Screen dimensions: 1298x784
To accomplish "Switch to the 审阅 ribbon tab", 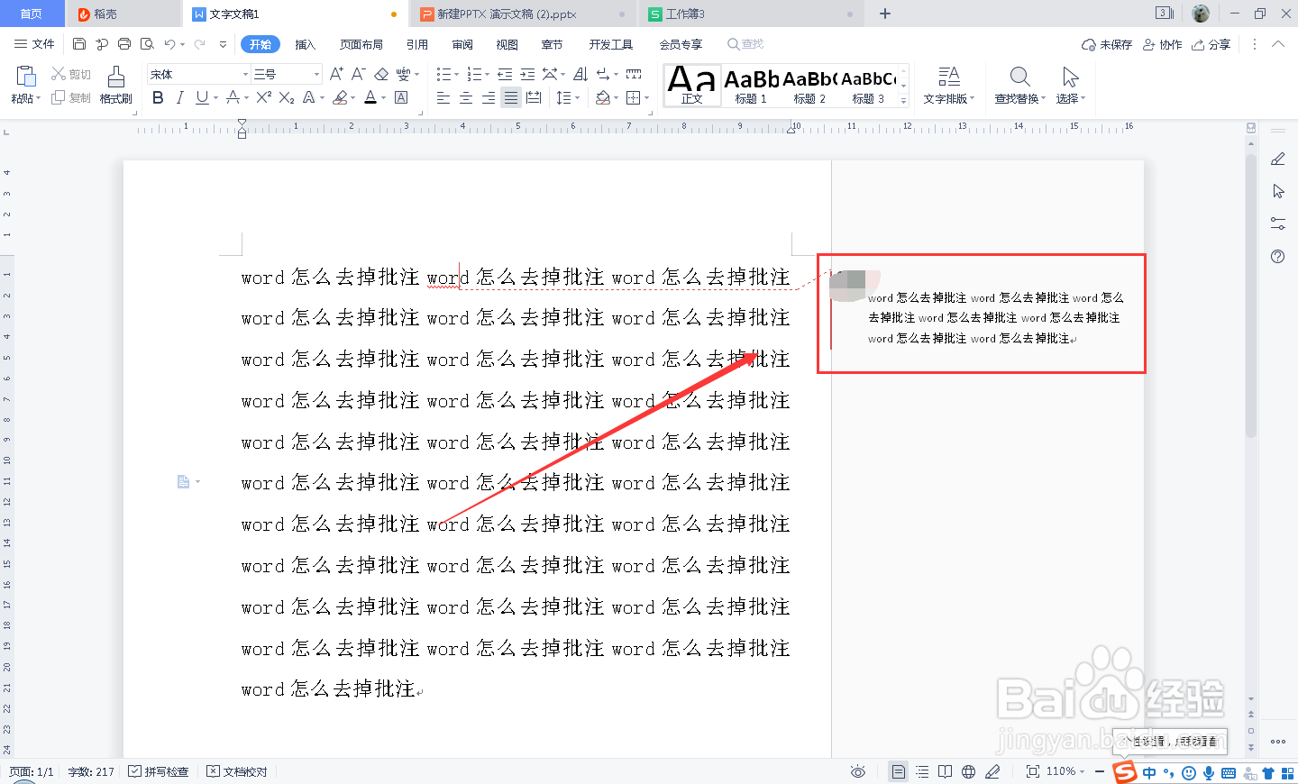I will pos(462,43).
